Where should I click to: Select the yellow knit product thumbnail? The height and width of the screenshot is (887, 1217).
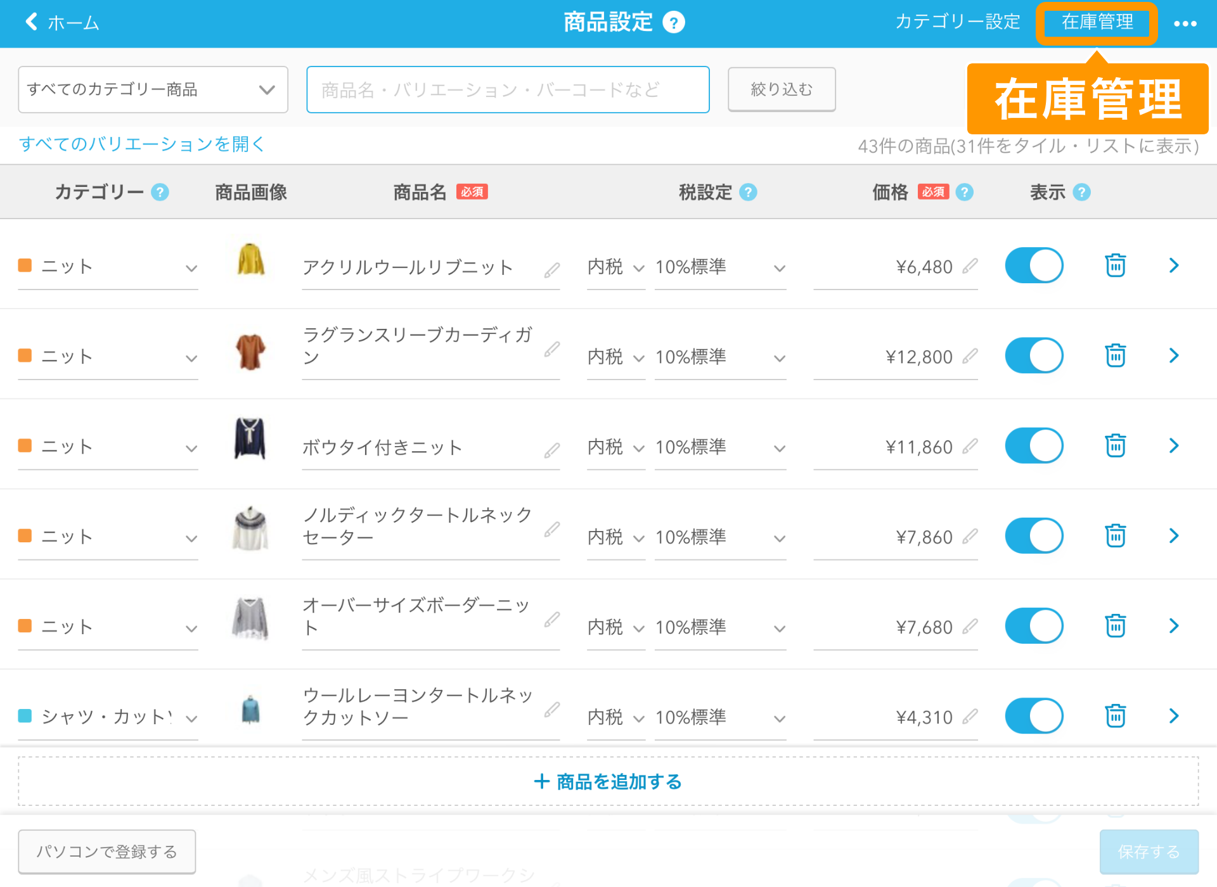[251, 259]
